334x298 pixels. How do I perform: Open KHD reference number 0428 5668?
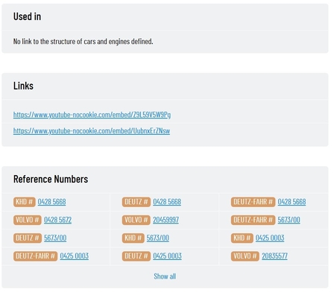point(51,202)
